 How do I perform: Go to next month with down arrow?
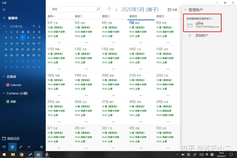(x=116, y=9)
